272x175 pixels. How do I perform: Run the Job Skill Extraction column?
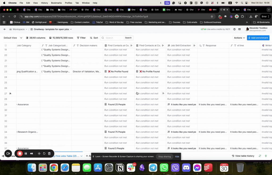click(194, 45)
